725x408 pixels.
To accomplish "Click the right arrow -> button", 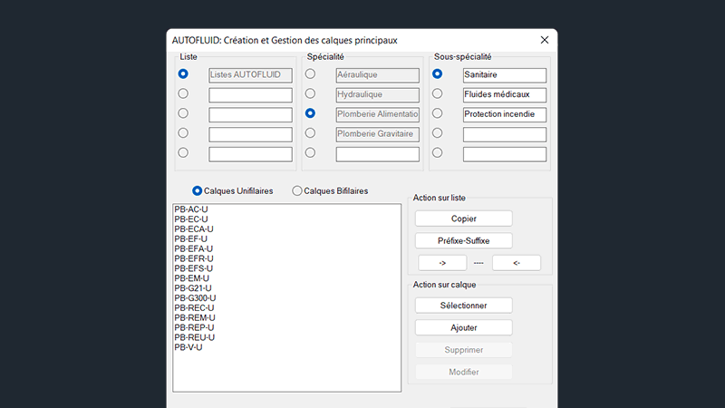I will coord(442,263).
